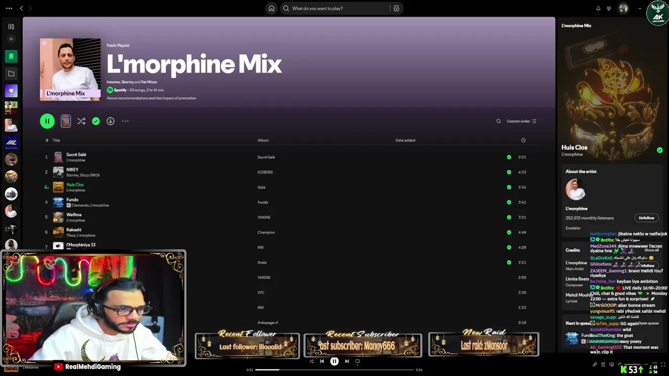The image size is (669, 376).
Task: Open Stormy, Dizzy DROS artist text under NIKEY
Action: pyautogui.click(x=83, y=175)
